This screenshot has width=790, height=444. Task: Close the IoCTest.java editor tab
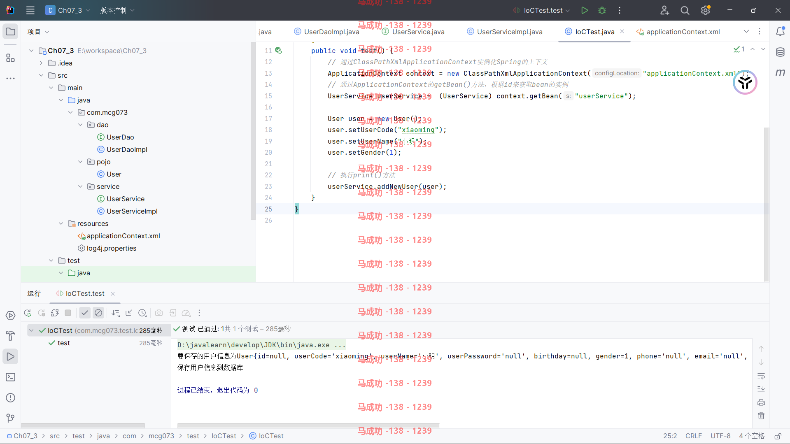[x=622, y=31]
